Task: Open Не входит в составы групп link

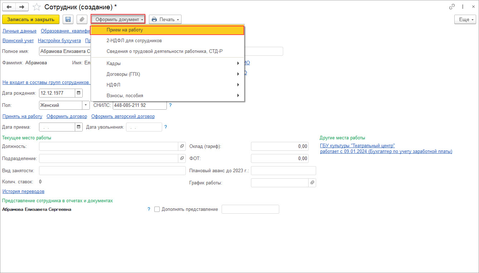Action: [46, 82]
